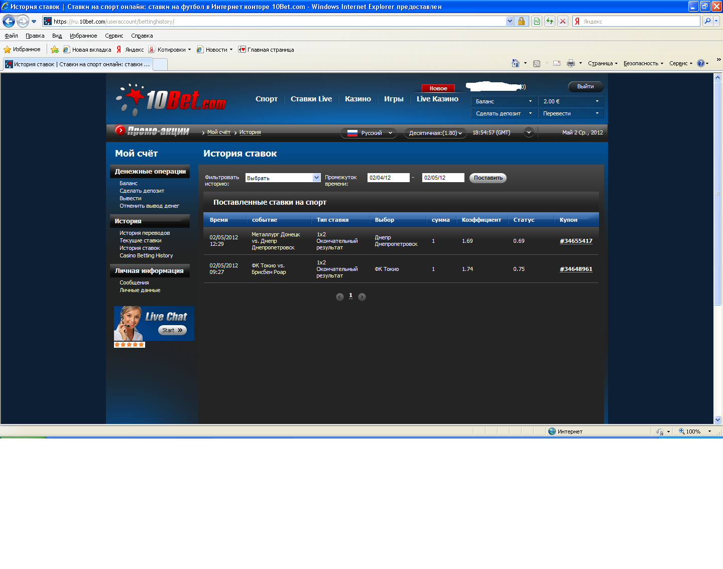The height and width of the screenshot is (569, 723).
Task: Click the start date field 02/04/12
Action: point(389,178)
